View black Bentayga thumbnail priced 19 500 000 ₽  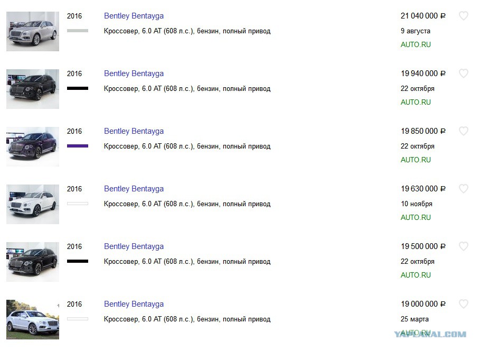pos(33,262)
